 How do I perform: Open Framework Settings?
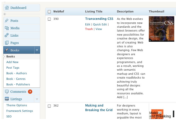click(x=20, y=111)
